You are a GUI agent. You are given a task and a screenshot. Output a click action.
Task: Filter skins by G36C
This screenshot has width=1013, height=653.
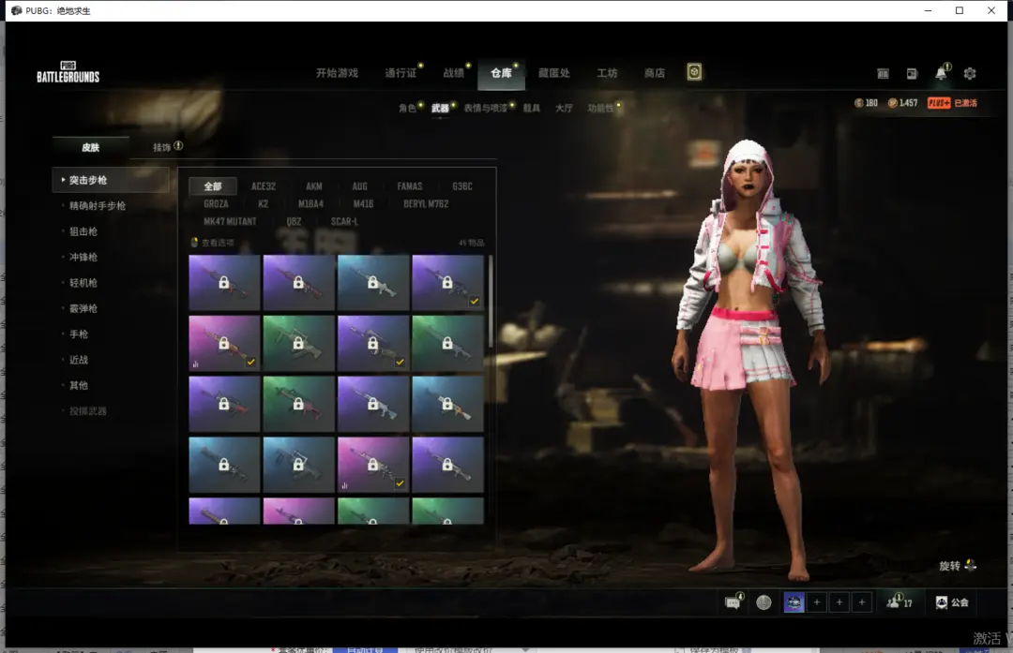point(462,186)
